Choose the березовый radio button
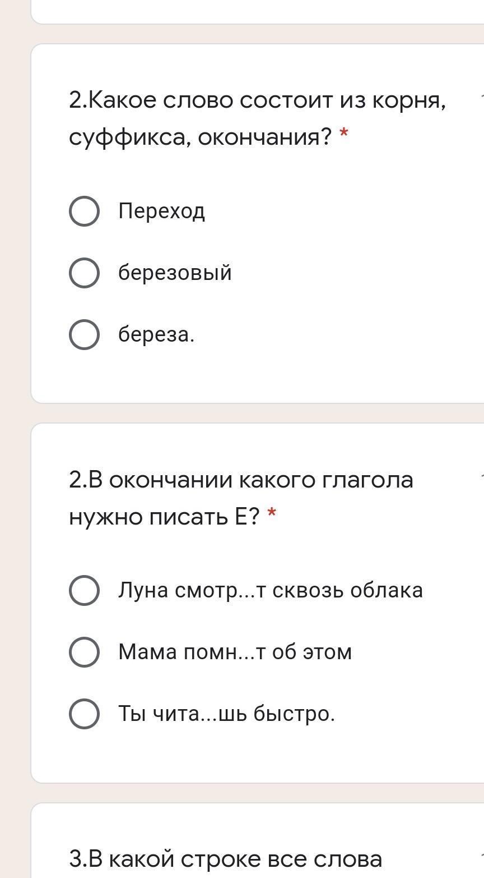Image resolution: width=484 pixels, height=878 pixels. tap(85, 273)
